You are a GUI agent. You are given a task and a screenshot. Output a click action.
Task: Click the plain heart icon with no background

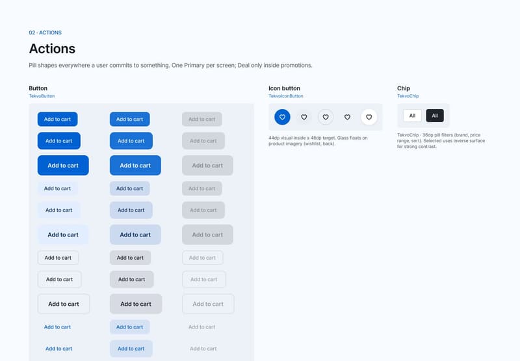(x=347, y=117)
